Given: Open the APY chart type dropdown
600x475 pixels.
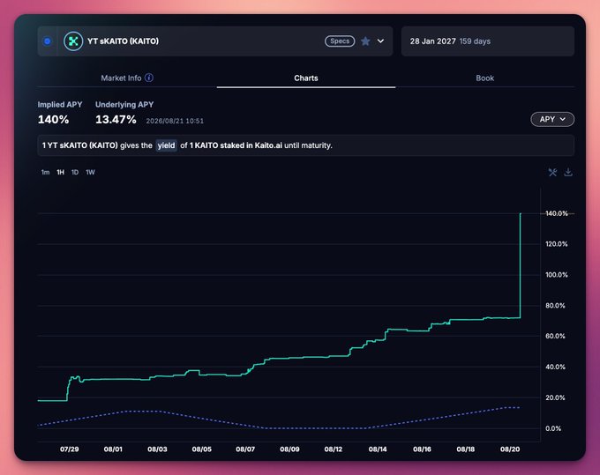Looking at the screenshot, I should [x=552, y=119].
